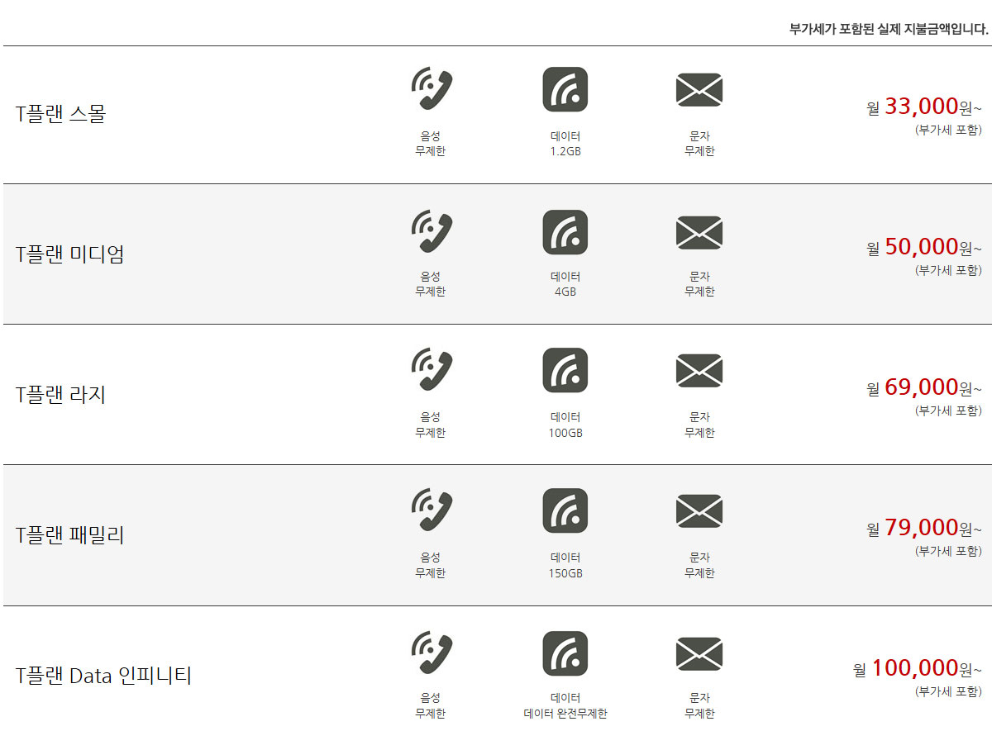Select the phone icon for Data 인피니티 plan
The image size is (992, 750).
432,653
